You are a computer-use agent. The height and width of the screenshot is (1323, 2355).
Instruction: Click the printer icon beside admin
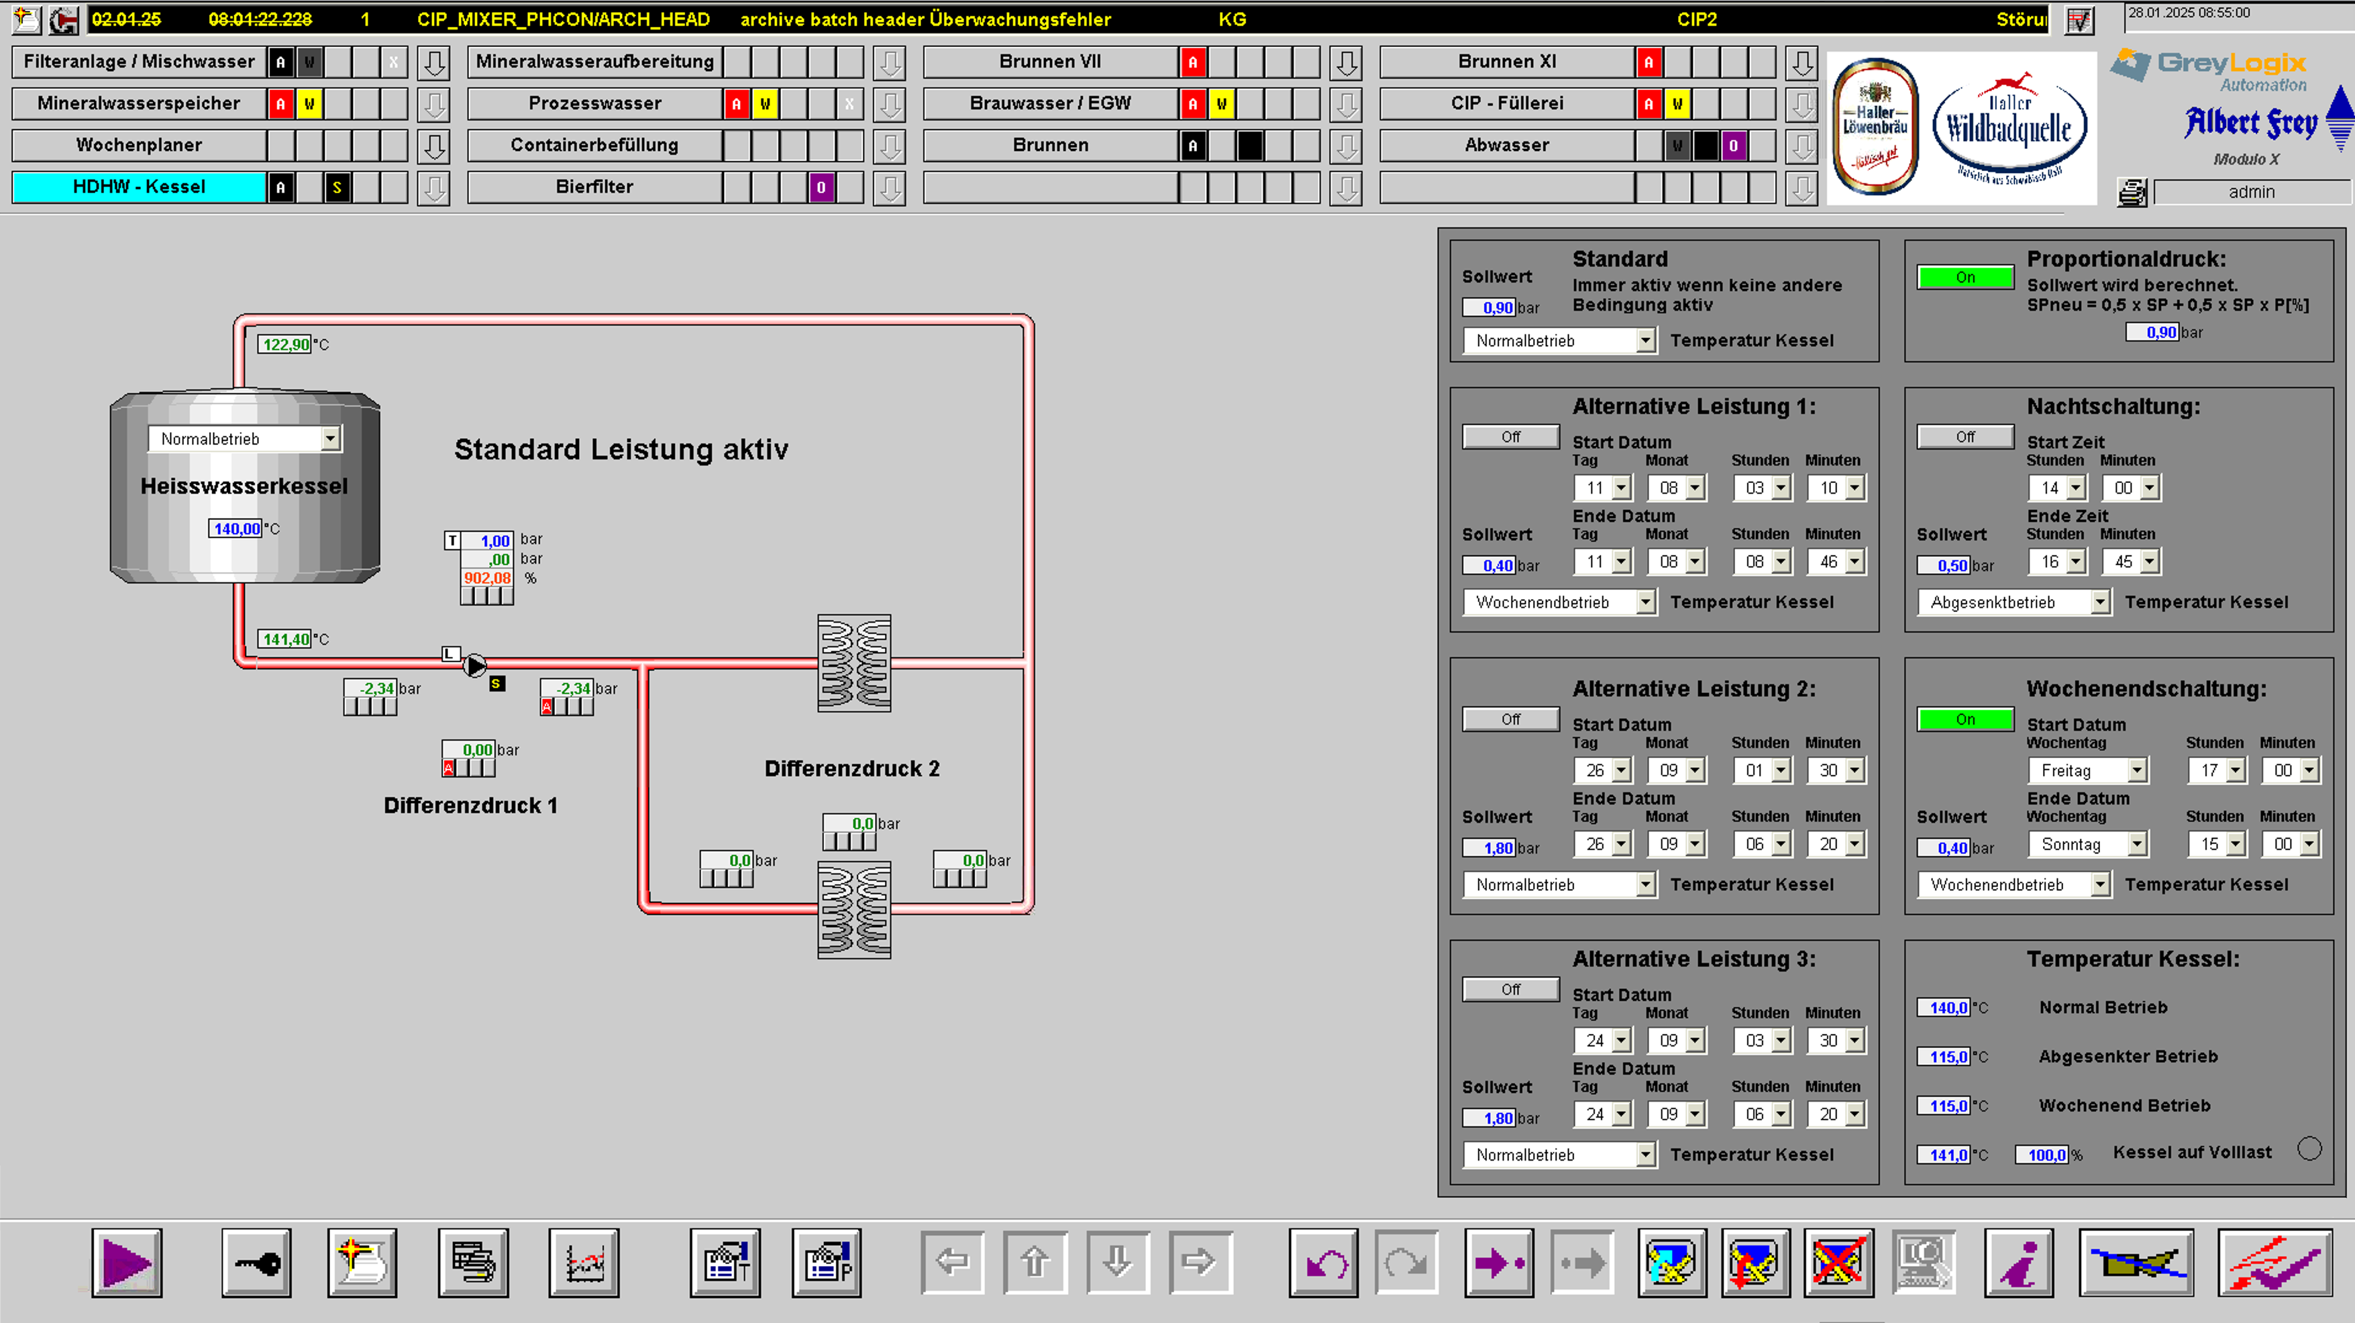click(x=2132, y=192)
